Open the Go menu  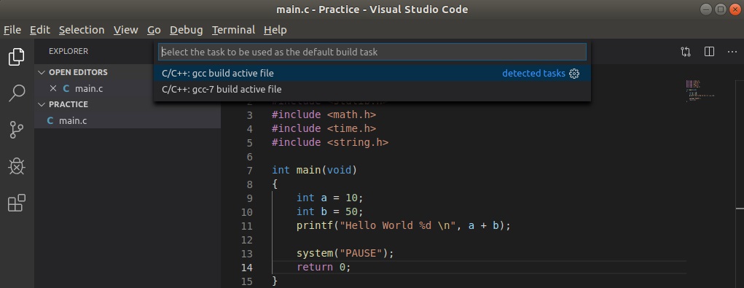click(x=154, y=30)
